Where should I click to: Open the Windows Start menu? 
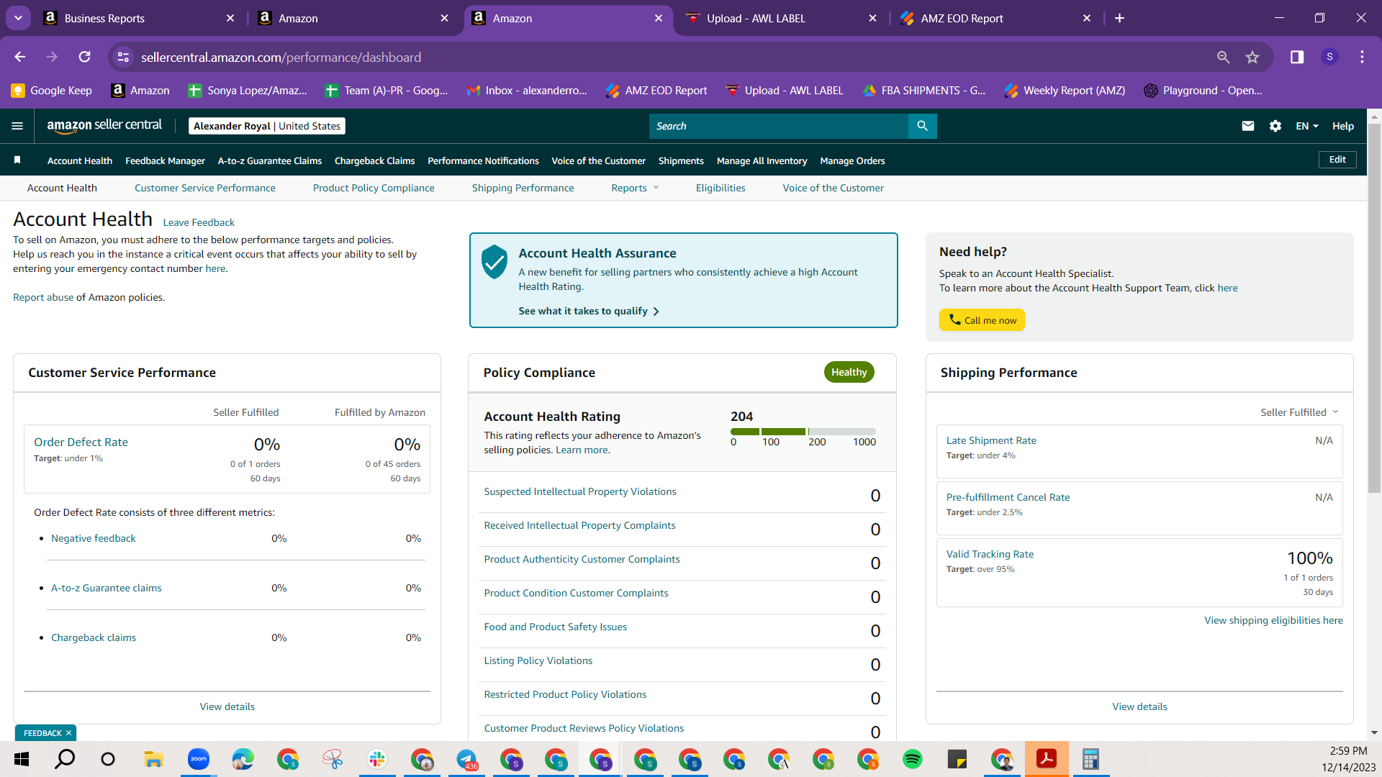coord(22,759)
